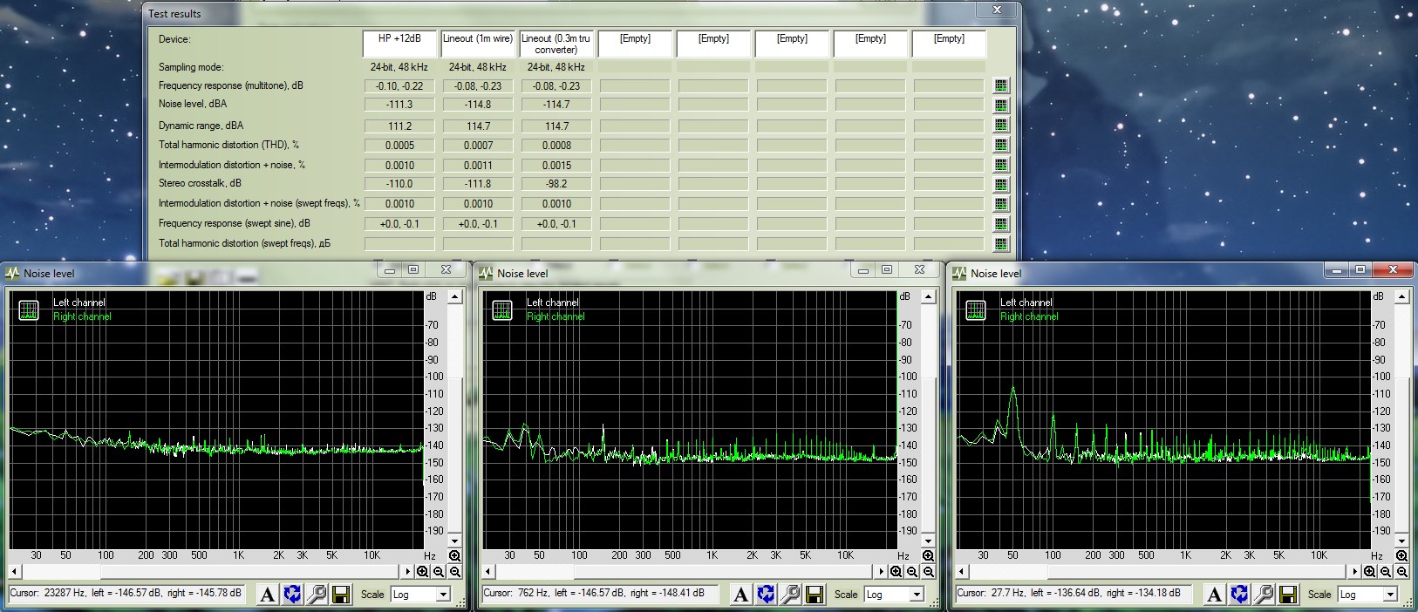
Task: Open Scale dropdown in left noise window
Action: [x=443, y=595]
